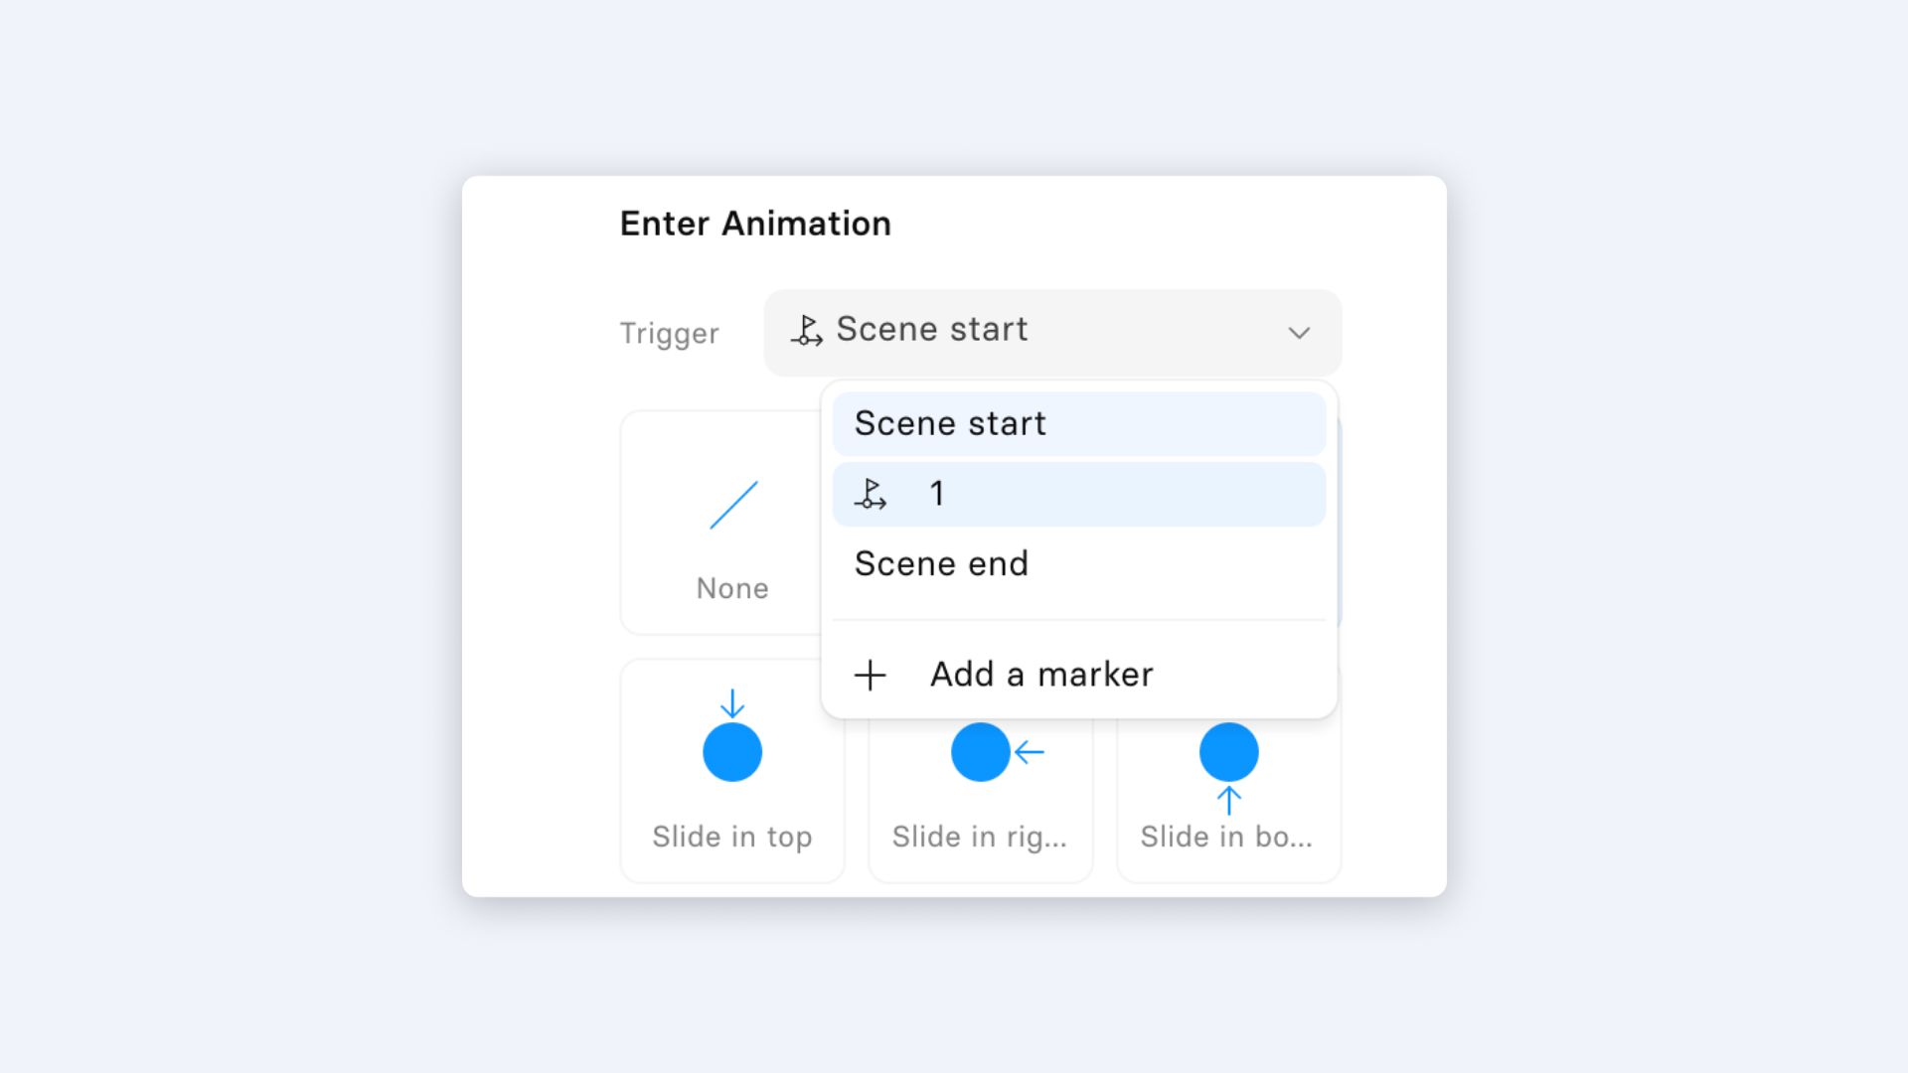Apply the Slide in rig... animation label

point(980,838)
